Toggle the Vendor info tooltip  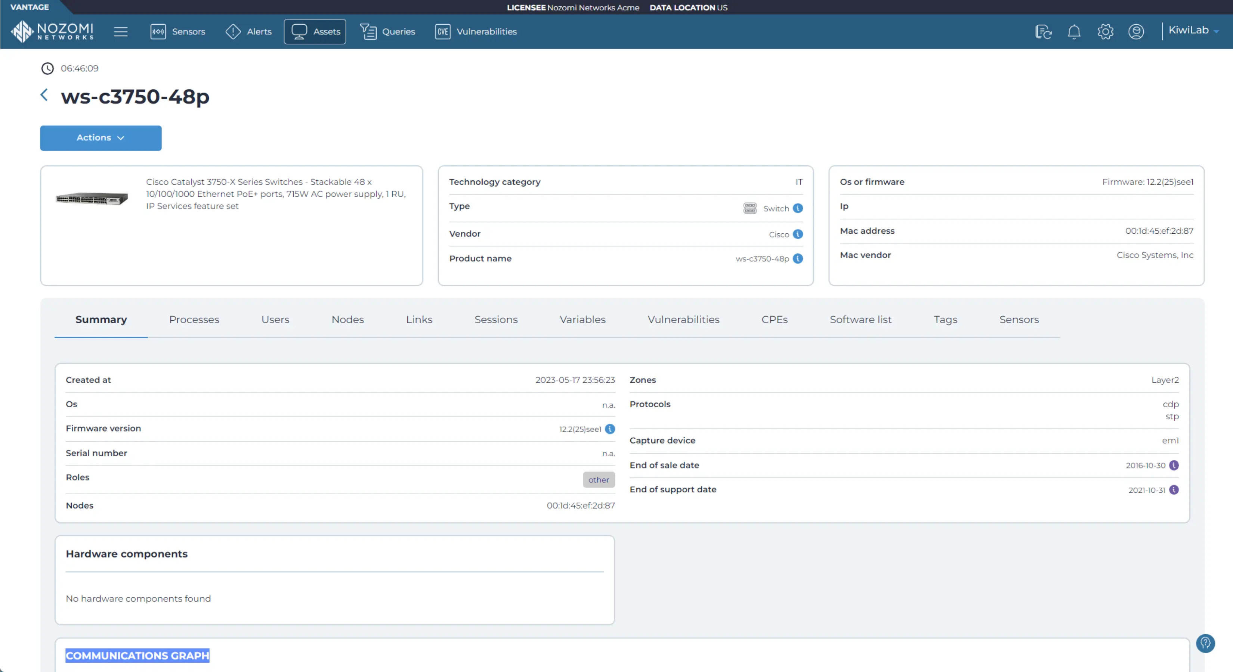point(797,233)
